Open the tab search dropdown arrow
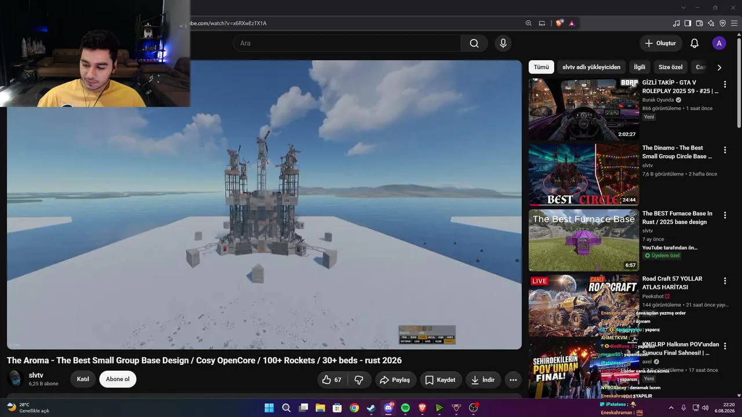Viewport: 742px width, 417px height. pyautogui.click(x=683, y=8)
